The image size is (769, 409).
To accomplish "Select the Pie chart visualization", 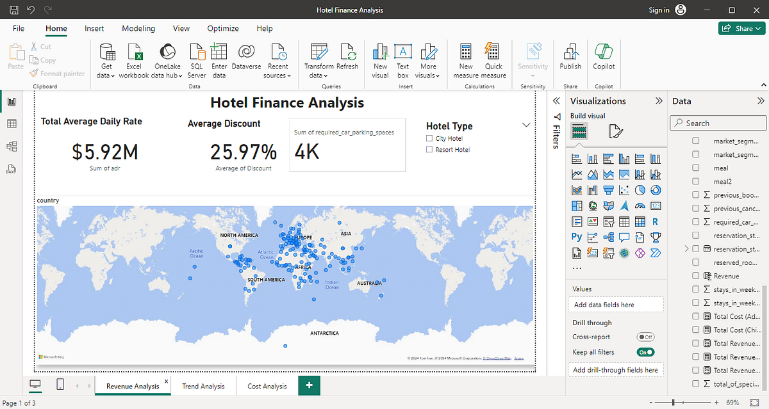I will 640,189.
